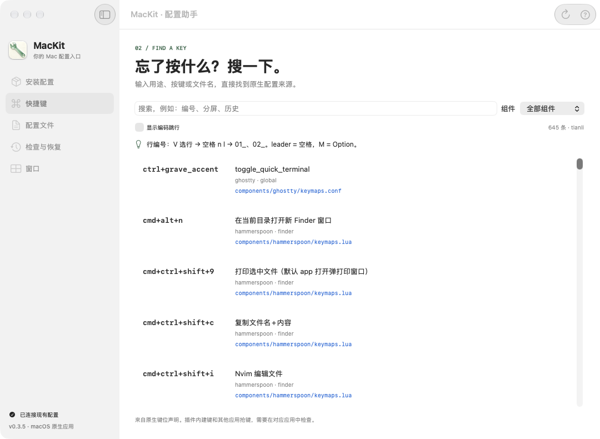The height and width of the screenshot is (439, 600).
Task: Click the 配置文件 document icon
Action: (x=16, y=125)
